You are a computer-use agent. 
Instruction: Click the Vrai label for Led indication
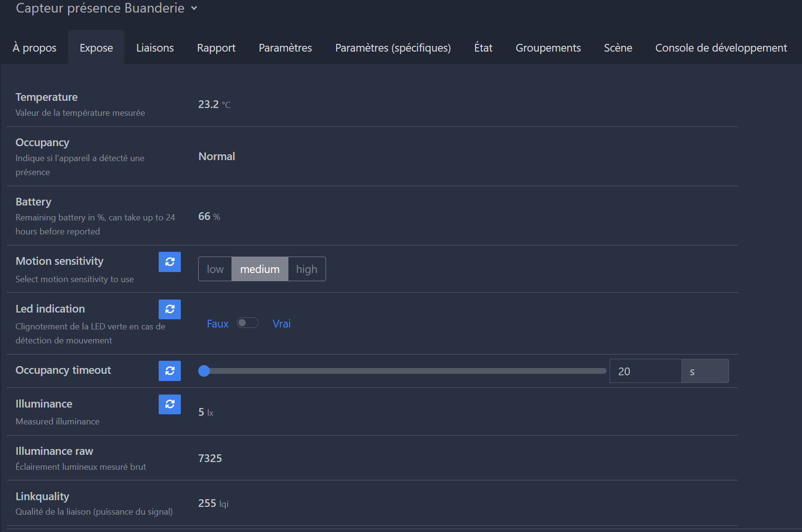click(282, 324)
